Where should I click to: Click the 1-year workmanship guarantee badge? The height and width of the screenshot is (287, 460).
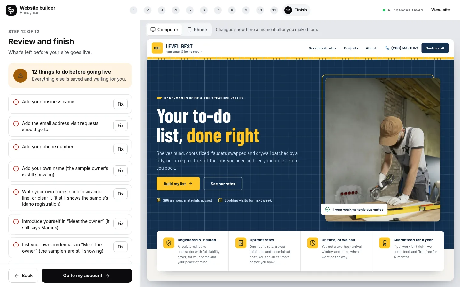[x=354, y=210]
